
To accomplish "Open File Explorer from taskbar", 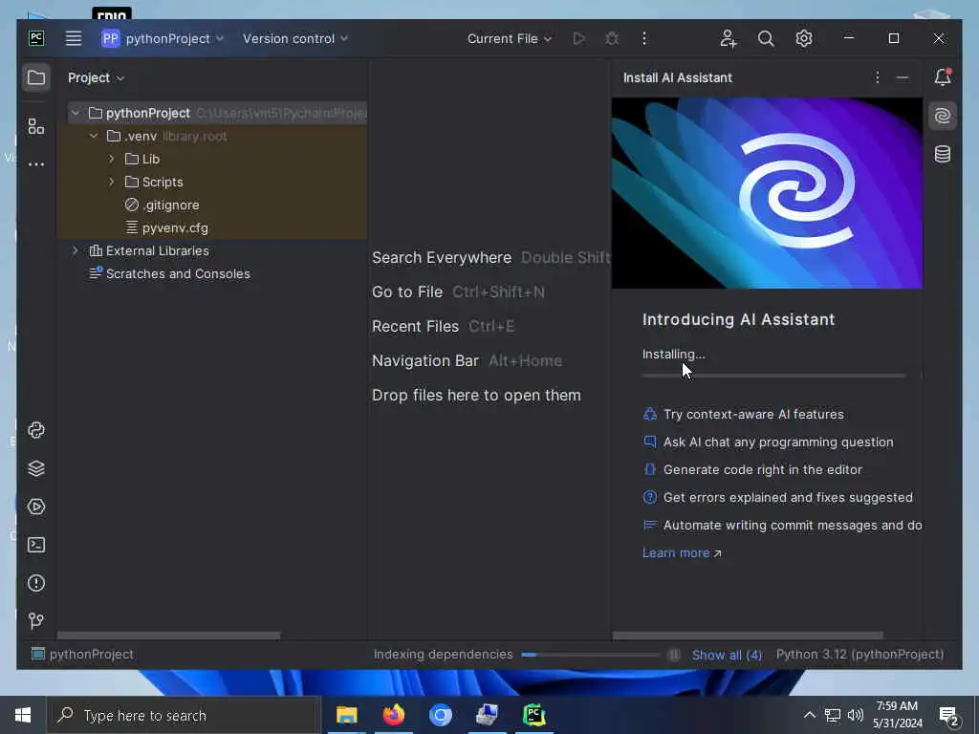I will pyautogui.click(x=346, y=715).
